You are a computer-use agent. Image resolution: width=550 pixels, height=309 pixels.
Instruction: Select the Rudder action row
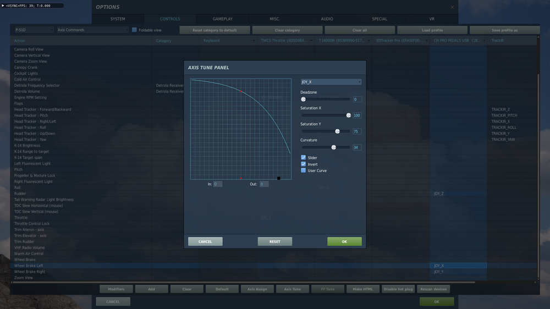273,193
